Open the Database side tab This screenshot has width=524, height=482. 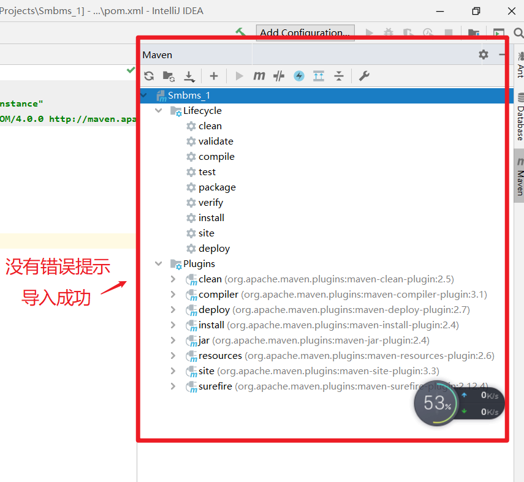[x=520, y=117]
